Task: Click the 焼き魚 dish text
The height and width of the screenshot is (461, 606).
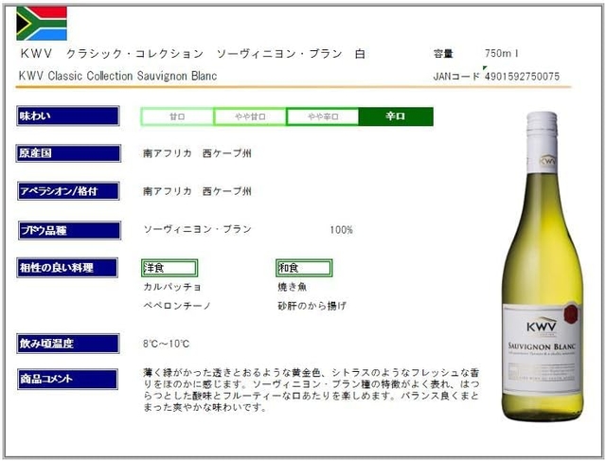Action: [293, 287]
